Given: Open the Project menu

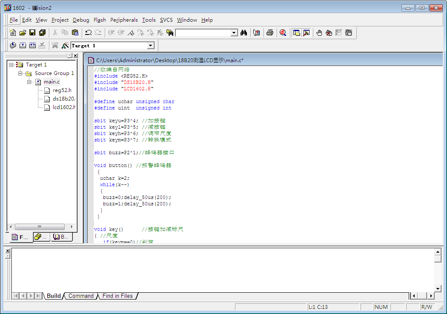Looking at the screenshot, I should (60, 20).
